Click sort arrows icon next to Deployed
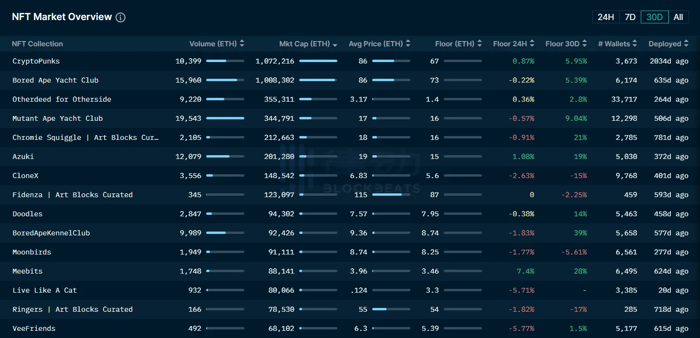 coord(686,43)
